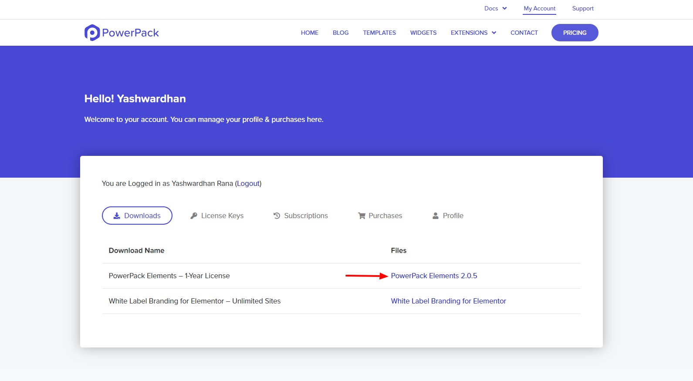Download PowerPack Elements 2.0.5 file
The image size is (693, 381).
[434, 276]
